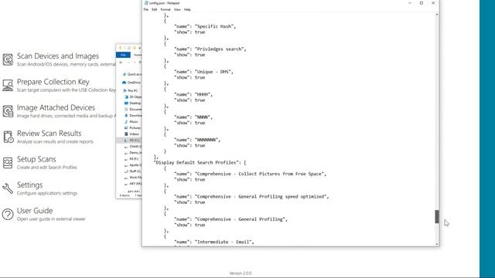
Task: Click the Scan Devices and Images icon
Action: 8,59
